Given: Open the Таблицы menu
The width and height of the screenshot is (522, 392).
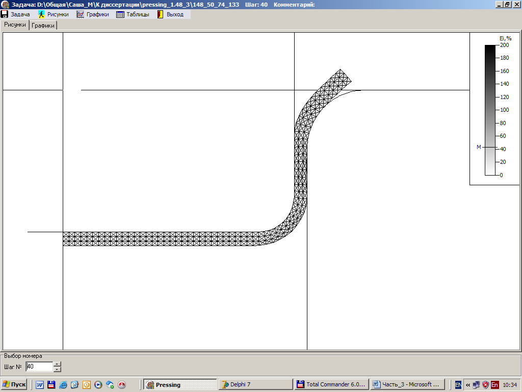Looking at the screenshot, I should click(133, 14).
